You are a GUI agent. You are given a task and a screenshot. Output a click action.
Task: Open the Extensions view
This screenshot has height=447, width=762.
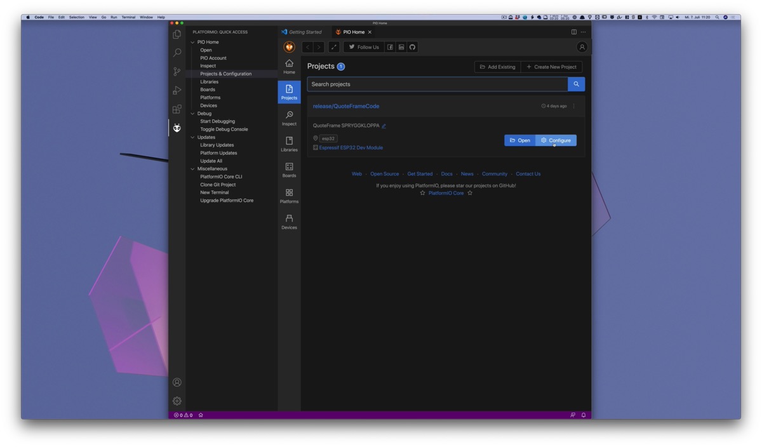pyautogui.click(x=177, y=109)
